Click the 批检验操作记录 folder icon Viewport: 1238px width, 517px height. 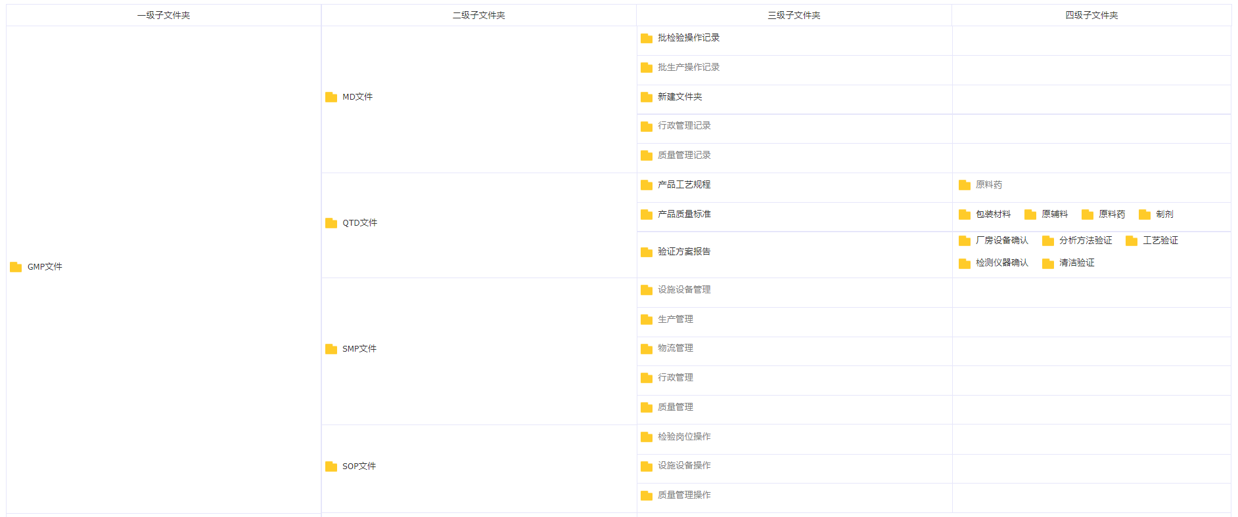pyautogui.click(x=647, y=38)
